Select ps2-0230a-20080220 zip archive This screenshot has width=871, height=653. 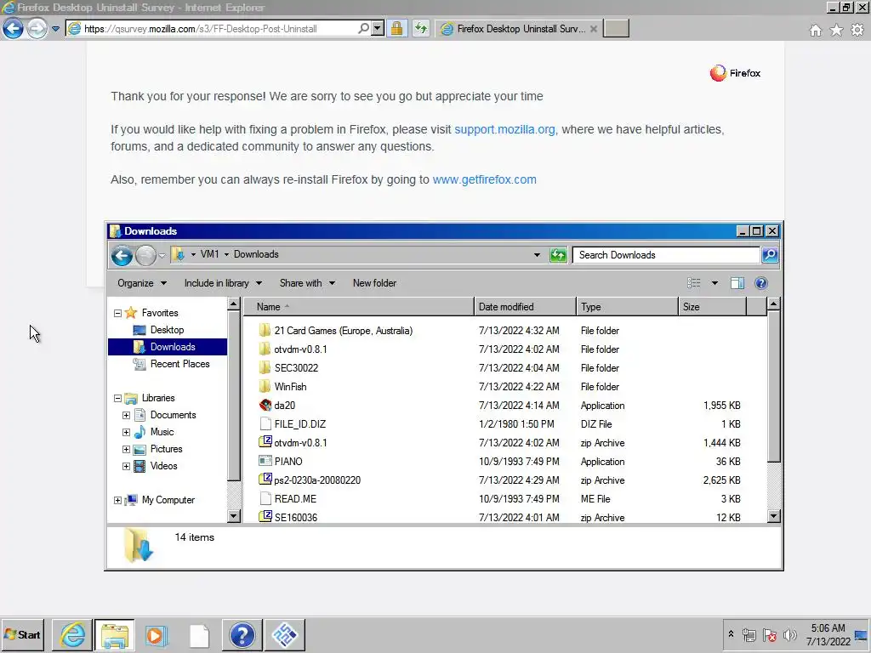click(317, 480)
